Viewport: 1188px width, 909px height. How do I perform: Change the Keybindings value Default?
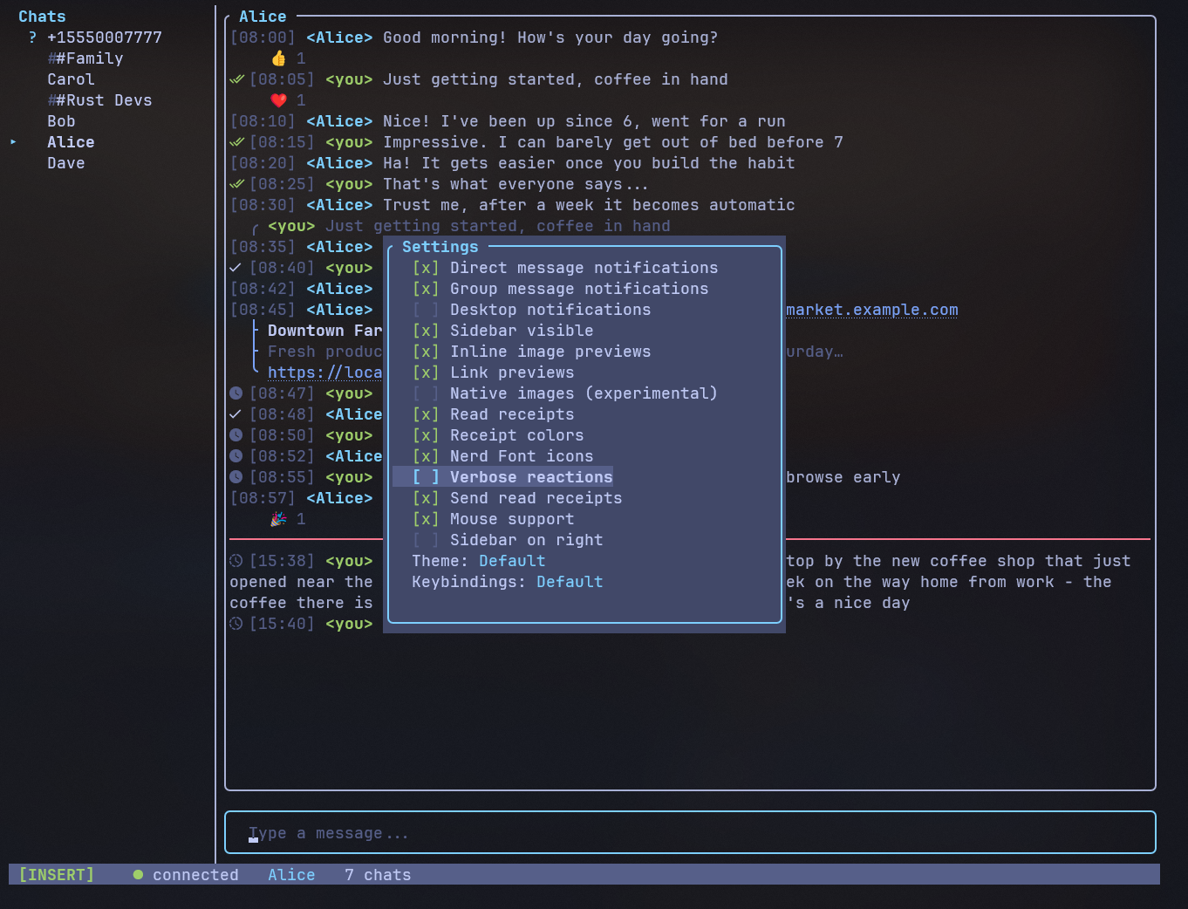pyautogui.click(x=570, y=582)
